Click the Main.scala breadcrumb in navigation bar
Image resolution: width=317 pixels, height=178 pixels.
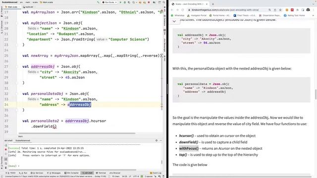tap(47, 2)
